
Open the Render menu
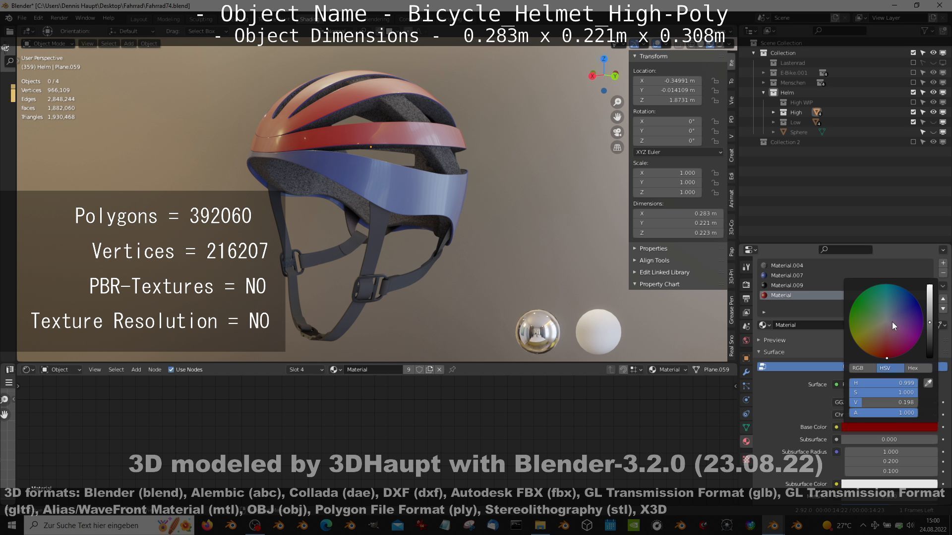pos(59,18)
